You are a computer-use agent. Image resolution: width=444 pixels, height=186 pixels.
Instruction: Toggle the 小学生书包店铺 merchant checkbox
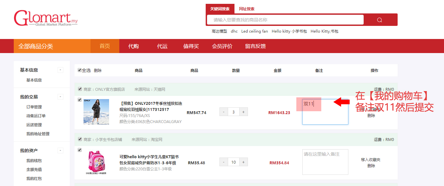pyautogui.click(x=80, y=139)
